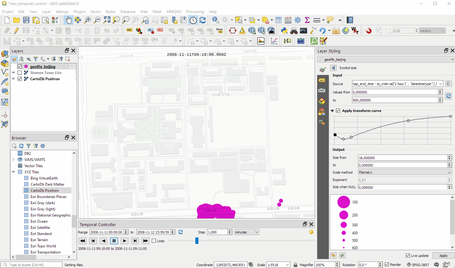The width and height of the screenshot is (455, 268).
Task: Select the Pan Map hand tool
Action: pos(69,20)
